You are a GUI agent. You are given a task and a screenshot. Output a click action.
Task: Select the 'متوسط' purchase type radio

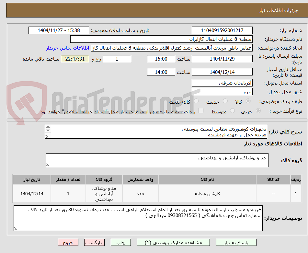tap(232, 111)
